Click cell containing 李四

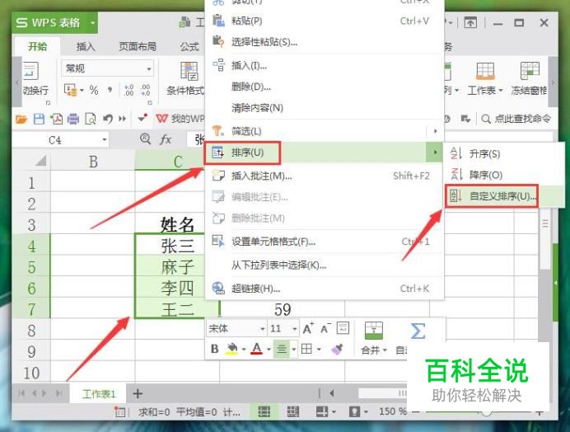[177, 289]
